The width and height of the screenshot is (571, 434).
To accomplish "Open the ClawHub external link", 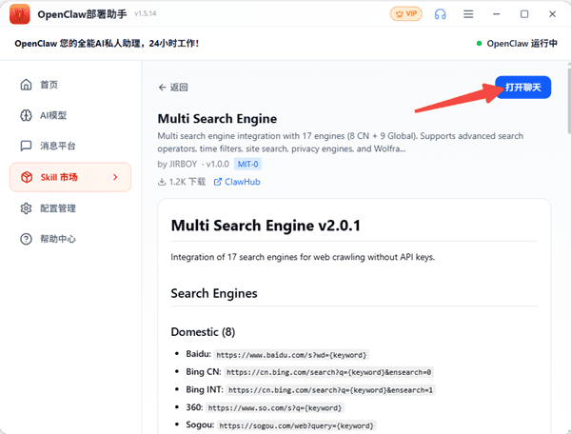I will click(237, 182).
